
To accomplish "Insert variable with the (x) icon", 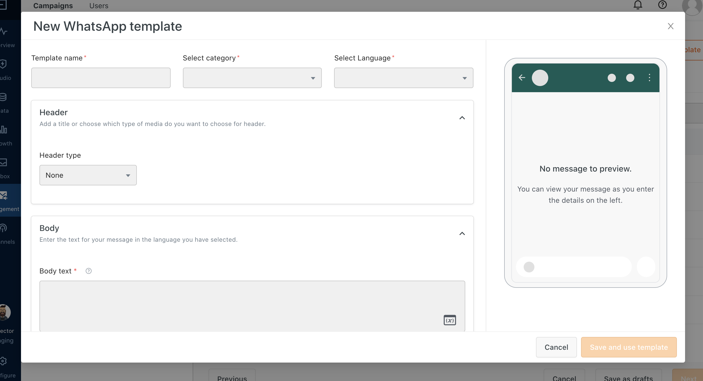I will pos(450,320).
